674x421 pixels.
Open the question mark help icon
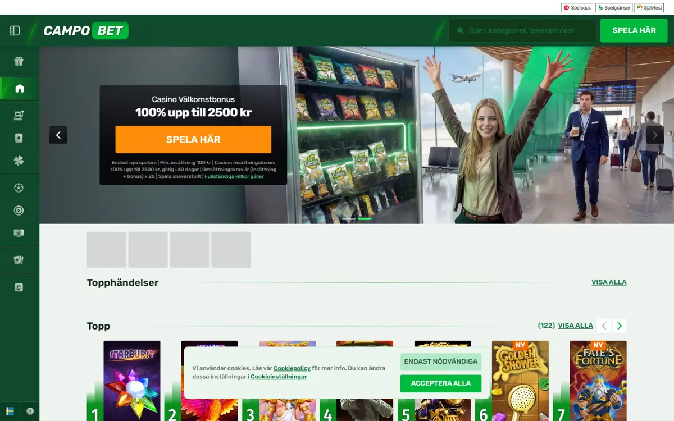point(30,411)
